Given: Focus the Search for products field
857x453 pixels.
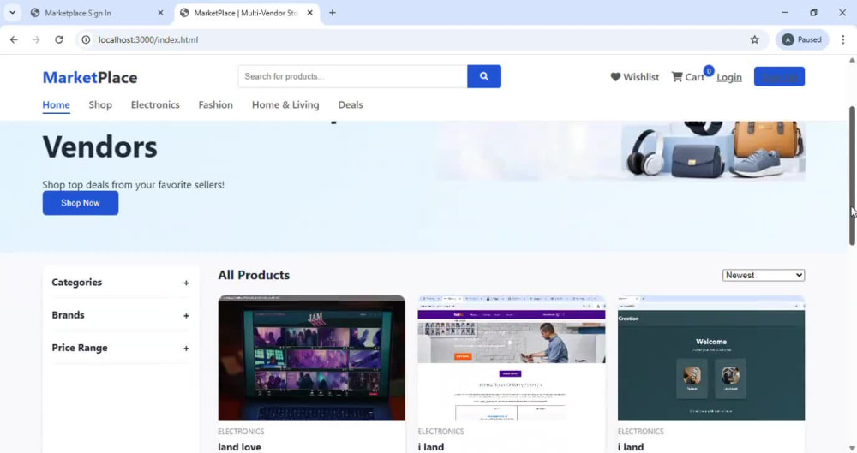Looking at the screenshot, I should click(352, 76).
